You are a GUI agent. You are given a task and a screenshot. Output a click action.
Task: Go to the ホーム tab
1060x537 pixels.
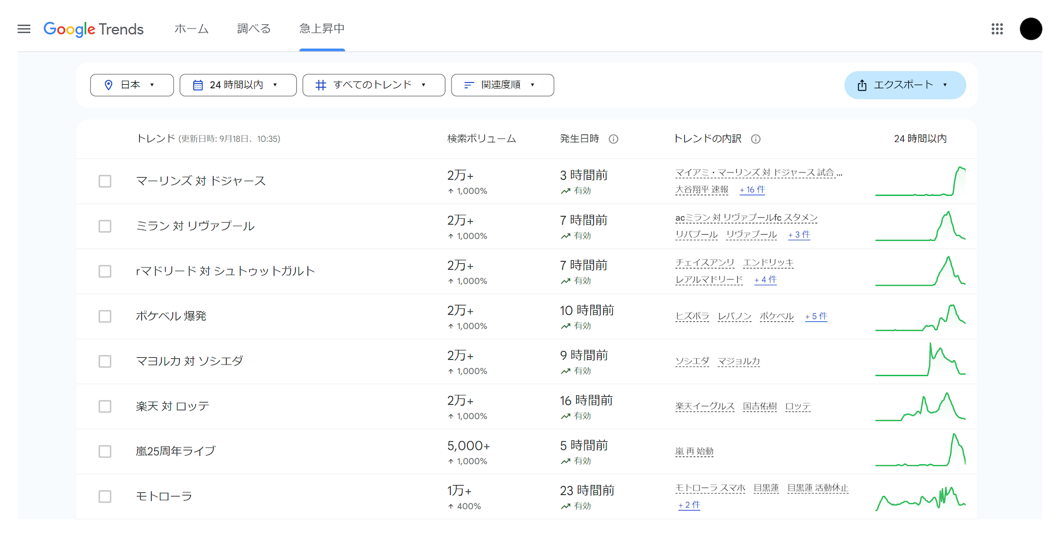pos(191,29)
